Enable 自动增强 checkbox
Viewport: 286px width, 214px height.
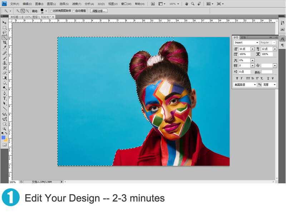(x=74, y=11)
